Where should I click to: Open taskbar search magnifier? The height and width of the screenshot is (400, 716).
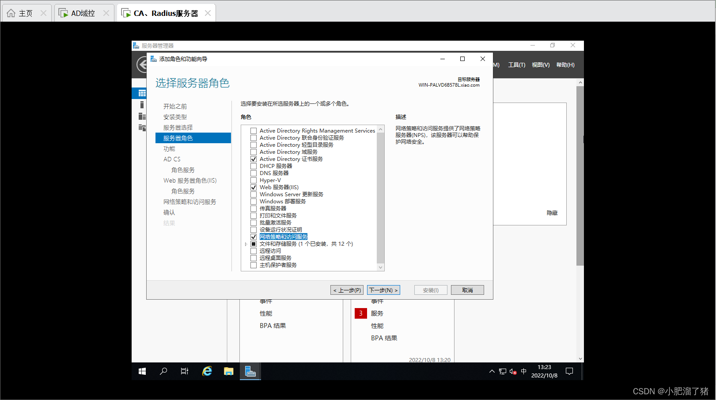coord(163,371)
